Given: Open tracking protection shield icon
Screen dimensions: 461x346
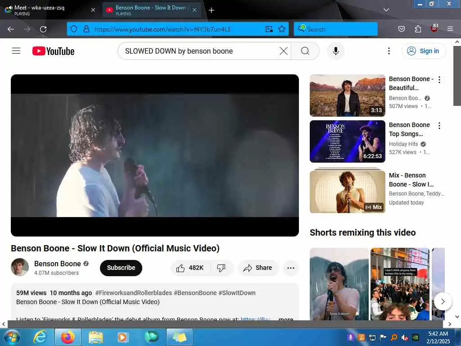Looking at the screenshot, I should coord(74,29).
